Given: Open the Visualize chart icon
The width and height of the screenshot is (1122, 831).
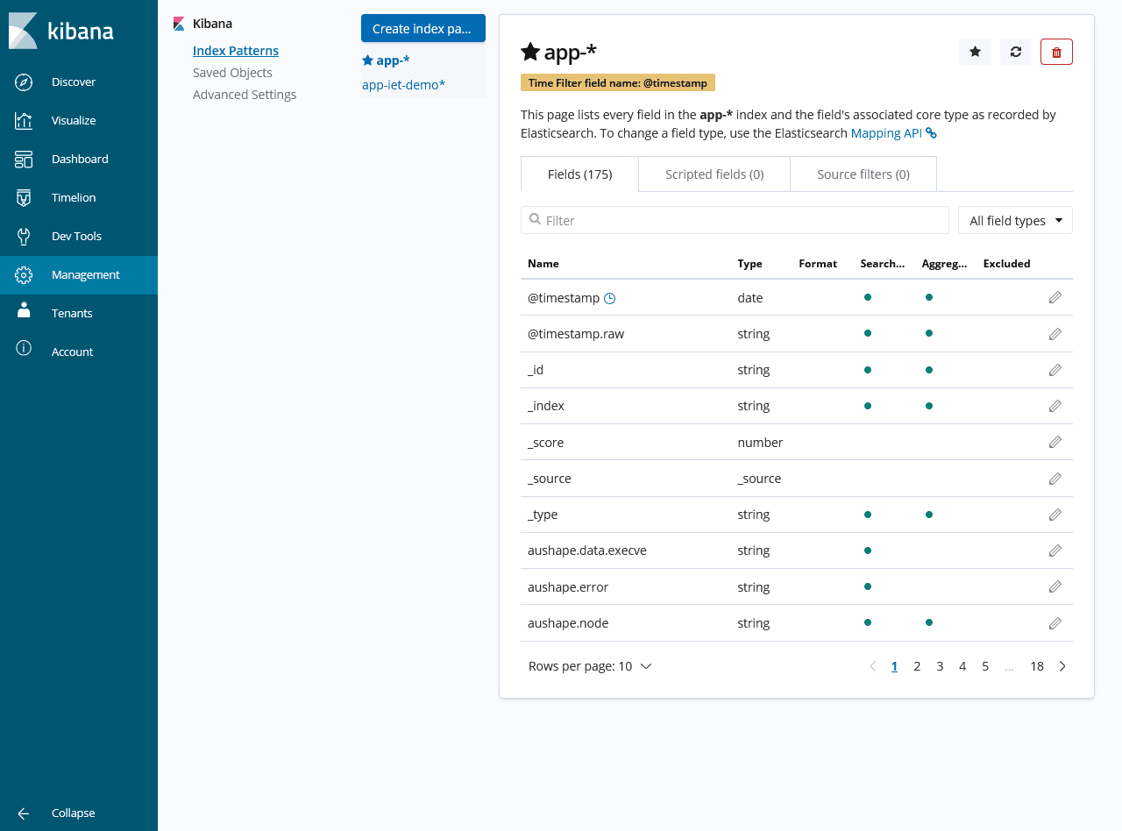Looking at the screenshot, I should (24, 120).
